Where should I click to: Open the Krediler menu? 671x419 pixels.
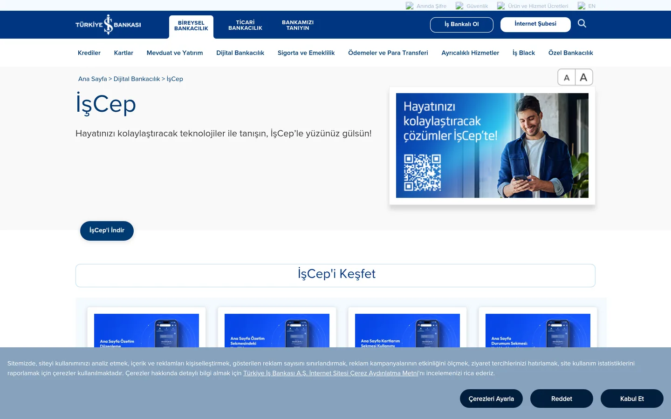89,53
